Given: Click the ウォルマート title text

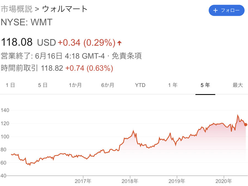Looking at the screenshot, I should (65, 9).
